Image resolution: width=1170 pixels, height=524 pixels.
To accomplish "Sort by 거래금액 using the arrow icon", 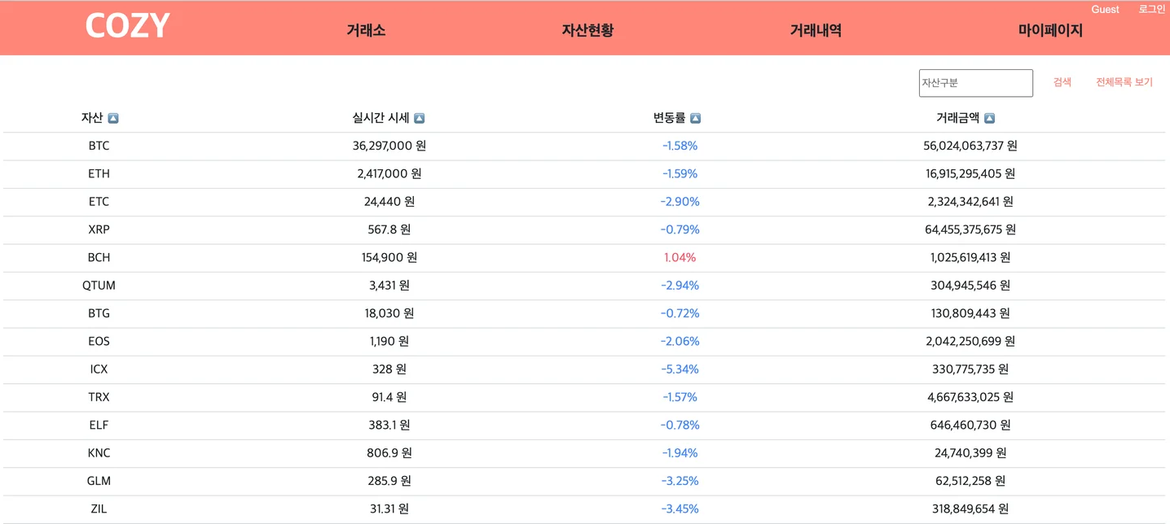I will click(988, 117).
